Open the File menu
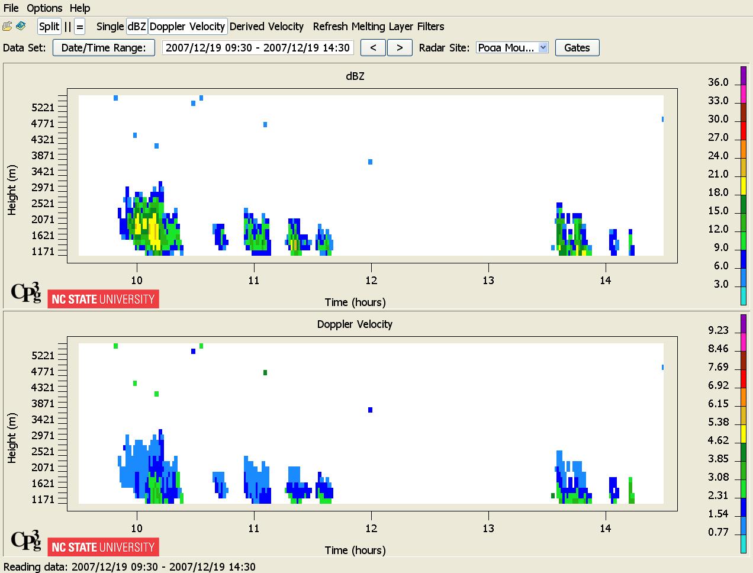The height and width of the screenshot is (573, 753). (11, 8)
